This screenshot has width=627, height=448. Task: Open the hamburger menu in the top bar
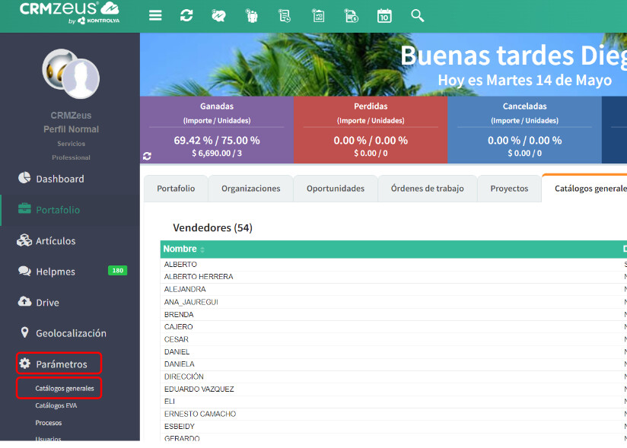coord(155,15)
